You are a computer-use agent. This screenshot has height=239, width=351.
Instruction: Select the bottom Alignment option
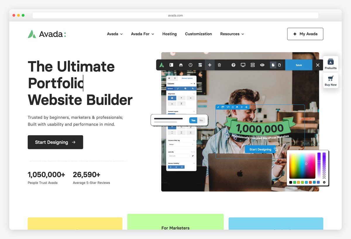[x=172, y=104]
